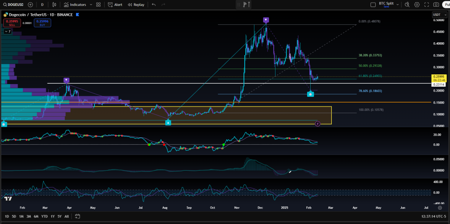The height and width of the screenshot is (224, 450).
Task: Open the Indicators dialog
Action: (75, 4)
